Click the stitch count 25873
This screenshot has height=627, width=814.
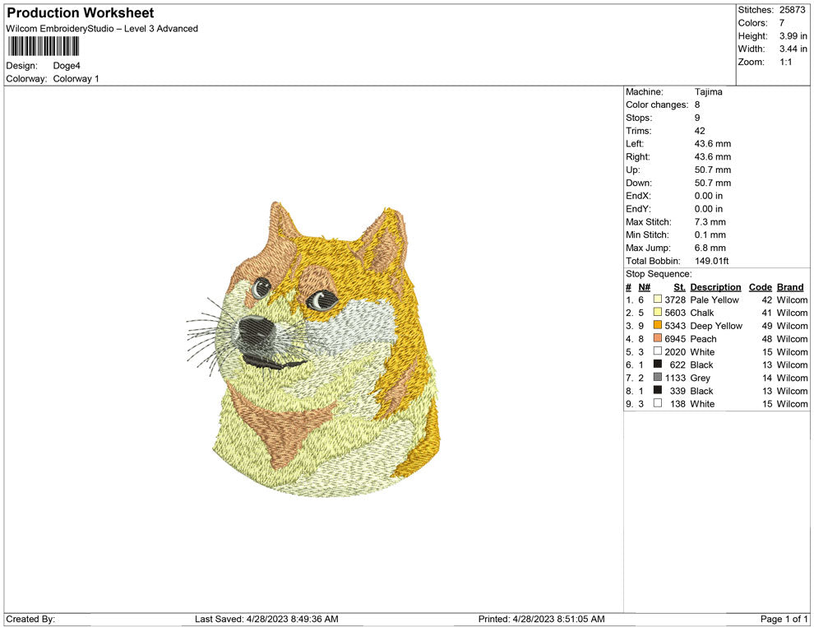point(792,10)
